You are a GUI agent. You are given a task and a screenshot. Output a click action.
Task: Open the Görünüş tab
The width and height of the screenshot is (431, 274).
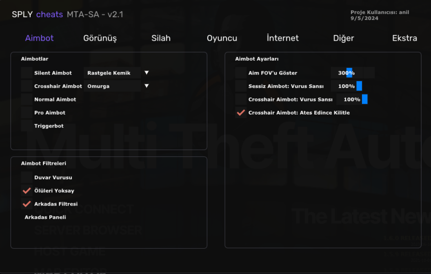coord(100,38)
